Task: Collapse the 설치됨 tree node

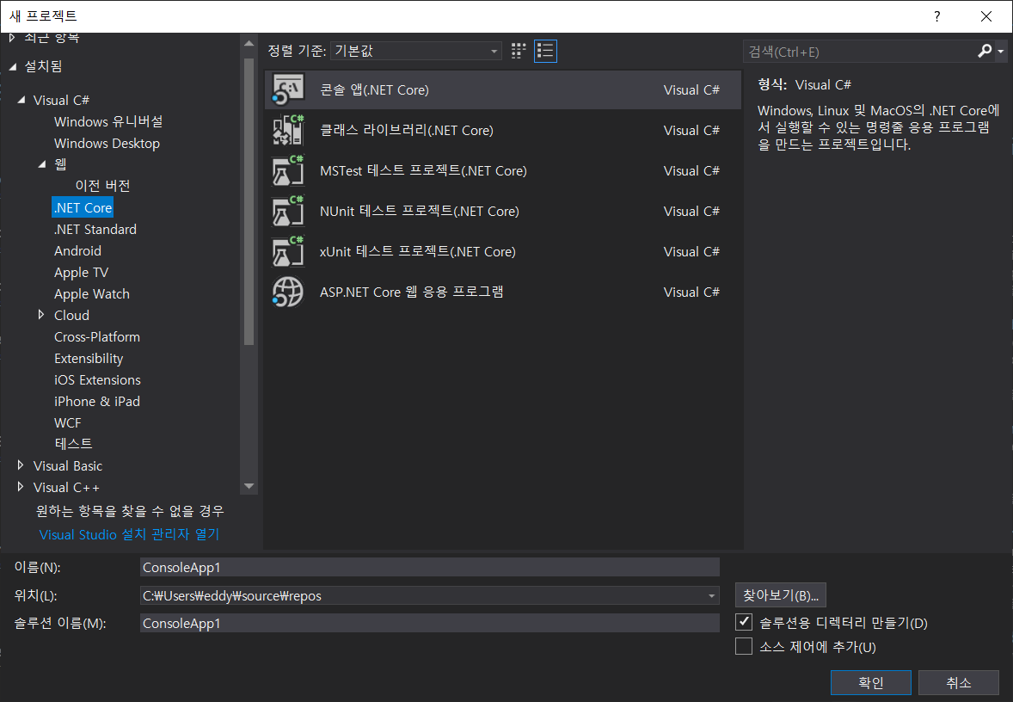Action: (x=13, y=66)
